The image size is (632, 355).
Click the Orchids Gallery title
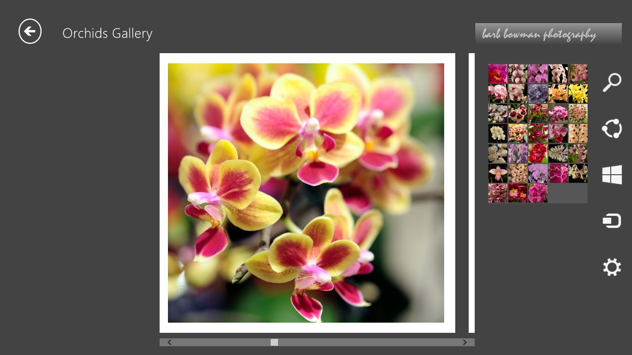(107, 33)
